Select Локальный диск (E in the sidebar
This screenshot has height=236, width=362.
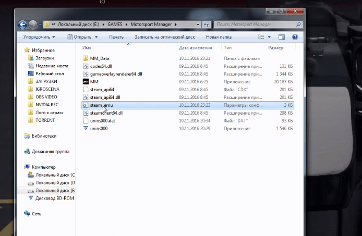tap(55, 191)
